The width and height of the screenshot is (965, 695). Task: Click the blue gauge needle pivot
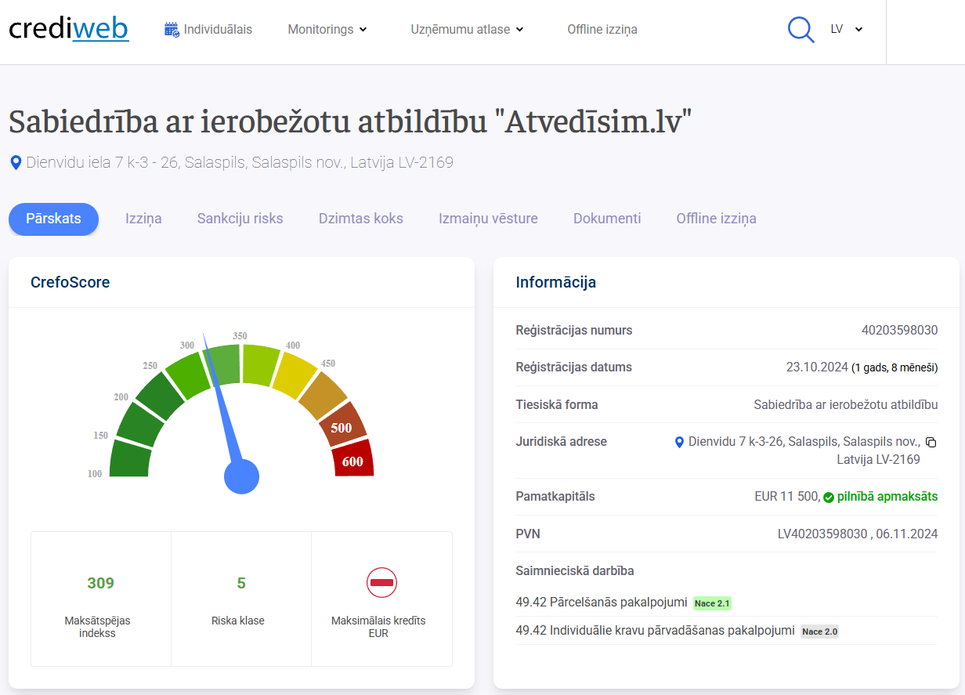[241, 476]
